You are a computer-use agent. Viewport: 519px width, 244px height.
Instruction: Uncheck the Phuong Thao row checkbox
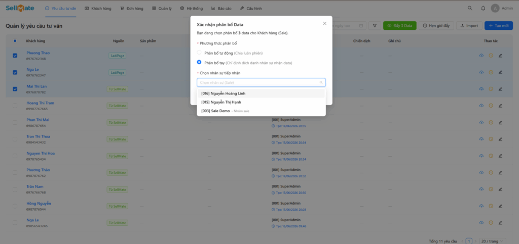click(15, 56)
